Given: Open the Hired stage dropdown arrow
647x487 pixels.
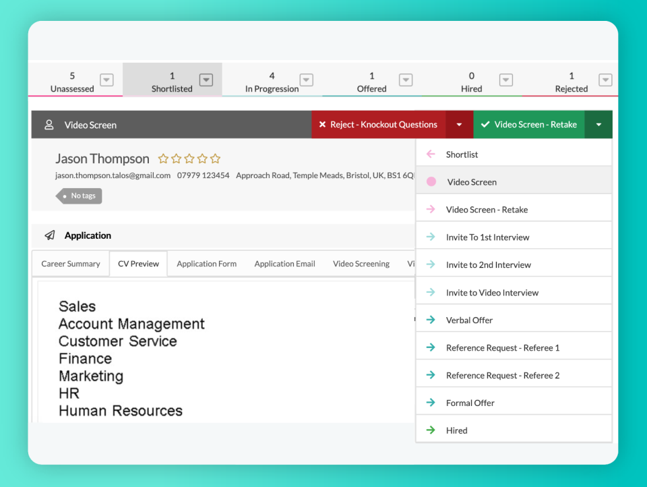Looking at the screenshot, I should pos(506,80).
